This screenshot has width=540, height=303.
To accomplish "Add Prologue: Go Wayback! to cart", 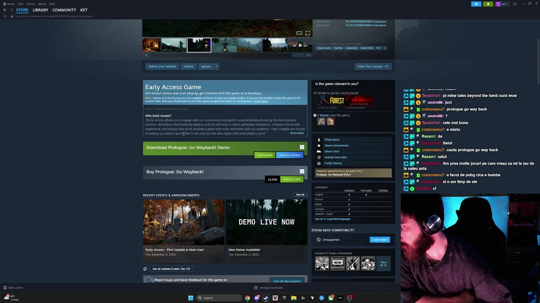I will coord(292,179).
